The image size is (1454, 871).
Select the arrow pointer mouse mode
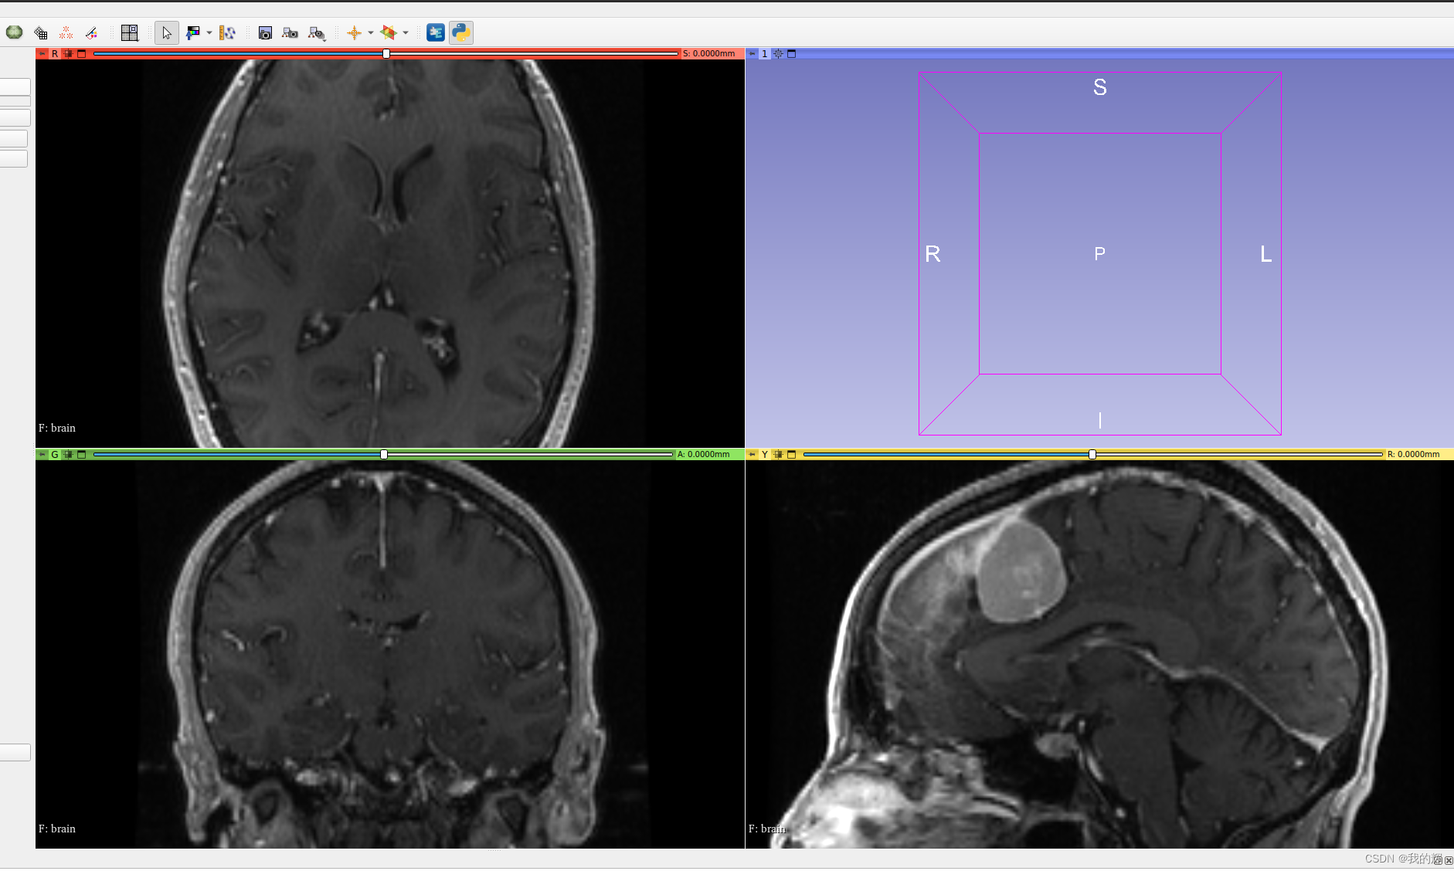click(x=167, y=32)
